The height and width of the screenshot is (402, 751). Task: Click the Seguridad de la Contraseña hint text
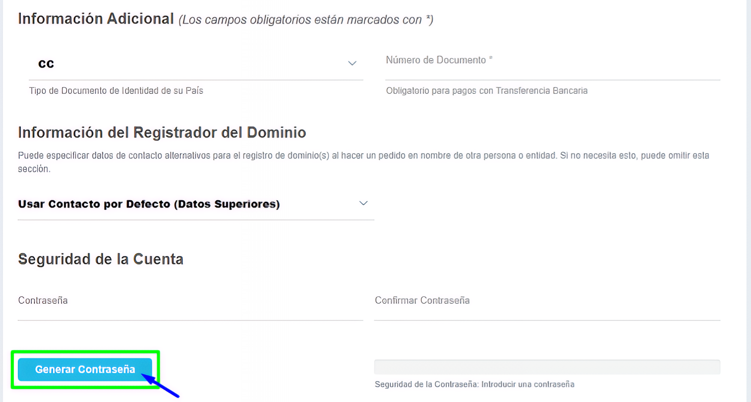point(474,385)
